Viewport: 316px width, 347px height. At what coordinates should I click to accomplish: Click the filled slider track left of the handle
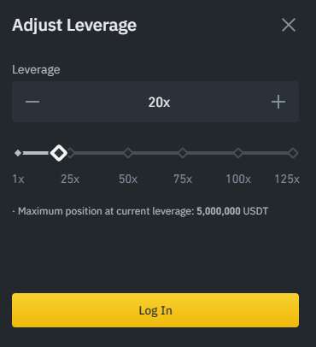36,153
